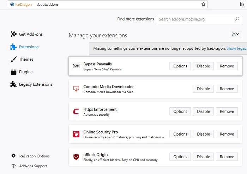The width and height of the screenshot is (247, 174).
Task: Click the IceDragon identity icon in address bar
Action: point(12,5)
